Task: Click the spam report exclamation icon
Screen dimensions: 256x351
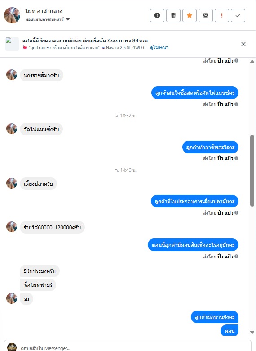Action: [x=157, y=15]
